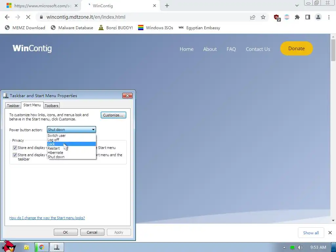The width and height of the screenshot is (336, 252).
Task: Dismiss the downloads bar with X
Action: coord(330,233)
